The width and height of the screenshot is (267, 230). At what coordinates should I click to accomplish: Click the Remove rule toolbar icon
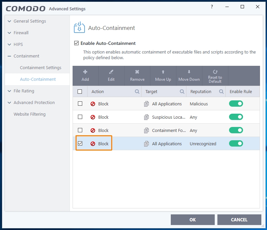pyautogui.click(x=137, y=72)
